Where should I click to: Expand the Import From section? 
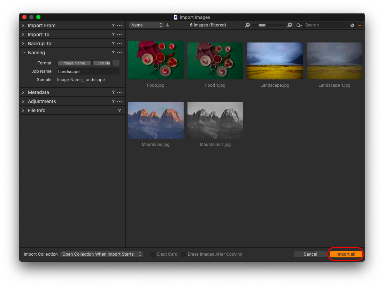point(23,25)
